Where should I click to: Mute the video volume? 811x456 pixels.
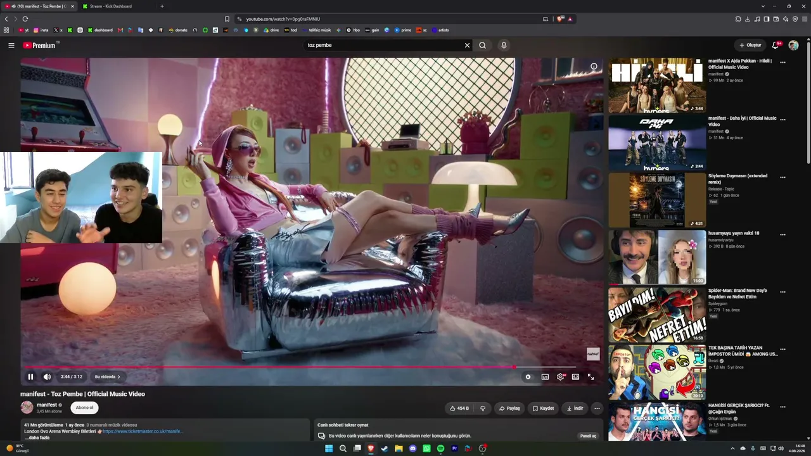(47, 377)
